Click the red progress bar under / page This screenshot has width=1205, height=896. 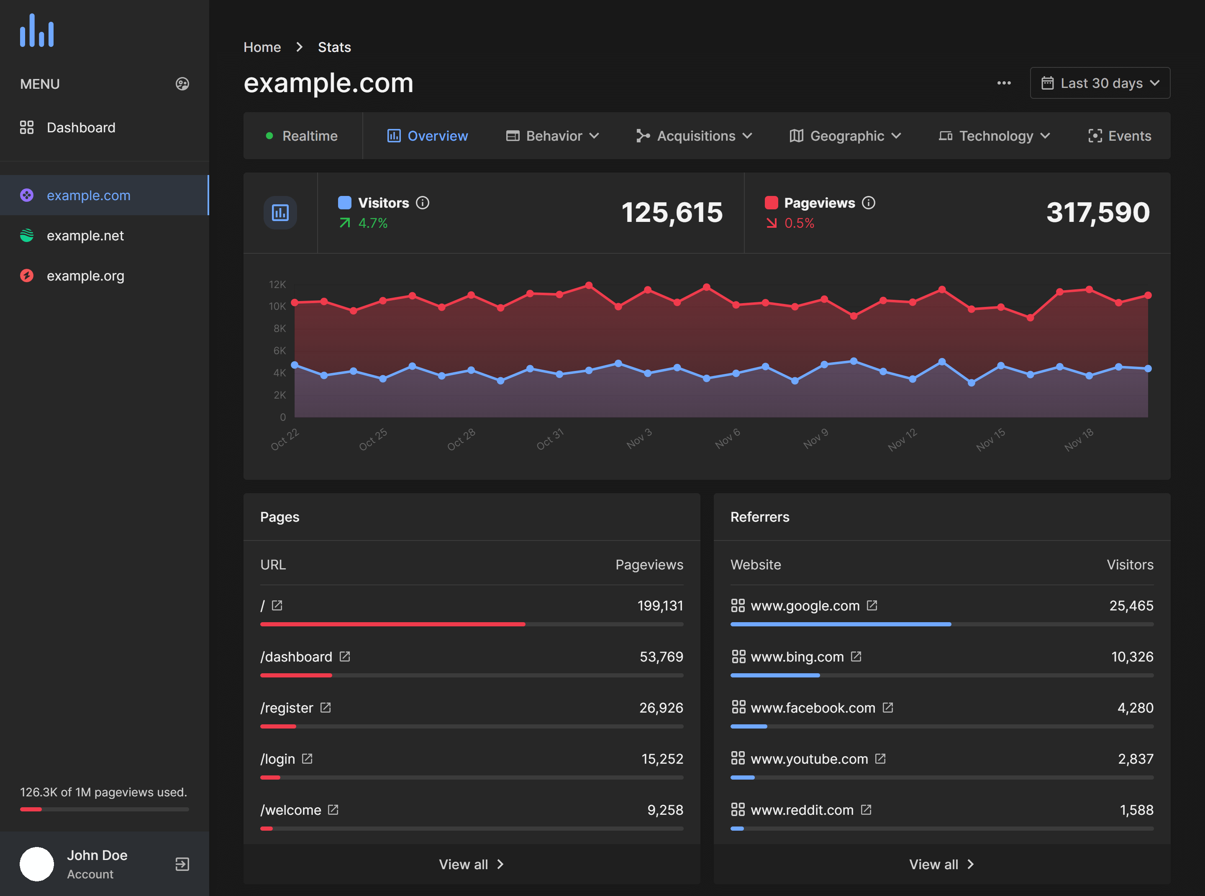(x=392, y=624)
